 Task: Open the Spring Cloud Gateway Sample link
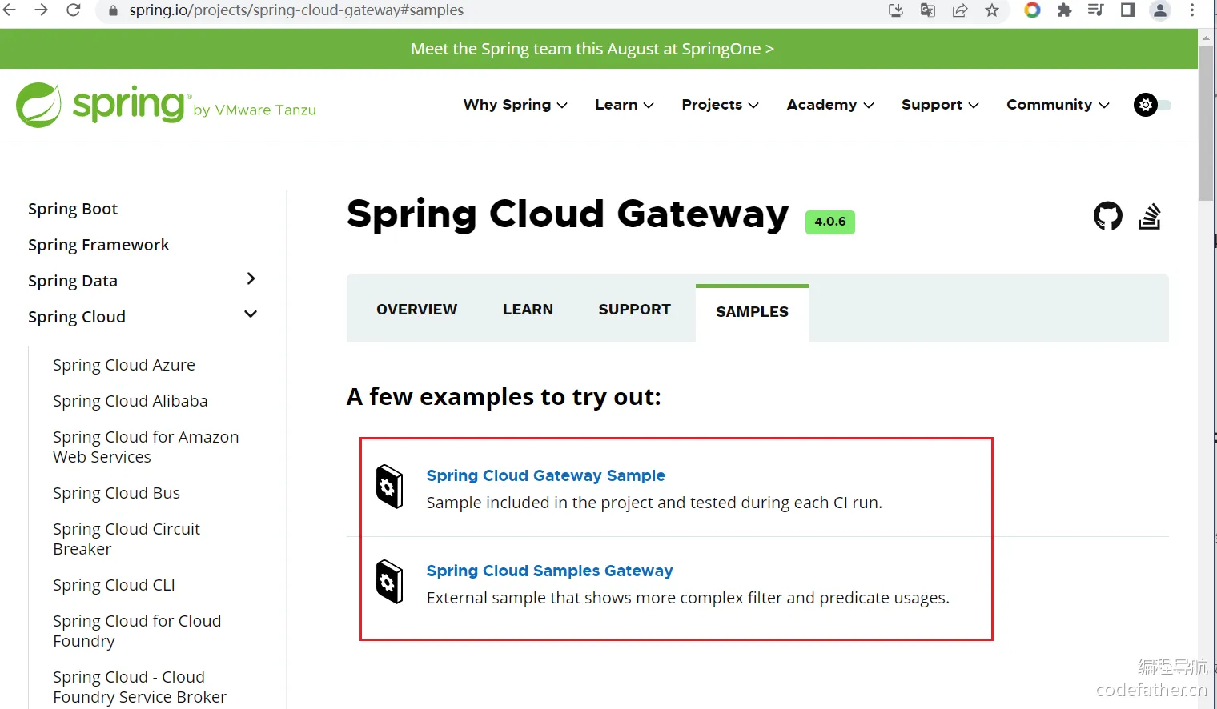click(546, 475)
